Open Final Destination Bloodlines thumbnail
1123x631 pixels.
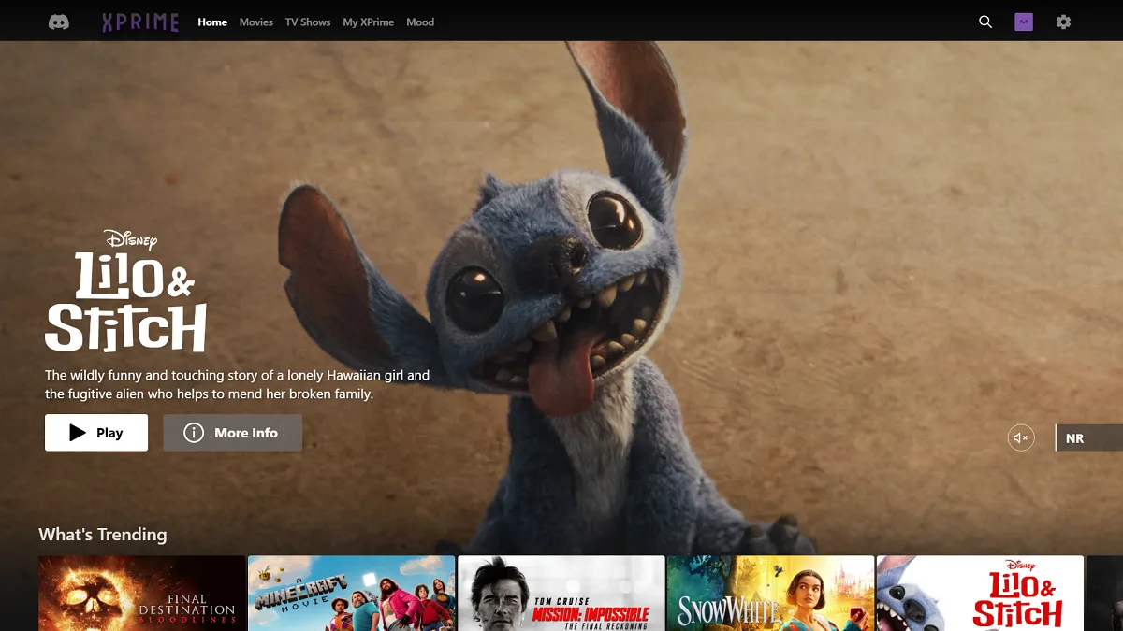pyautogui.click(x=141, y=594)
